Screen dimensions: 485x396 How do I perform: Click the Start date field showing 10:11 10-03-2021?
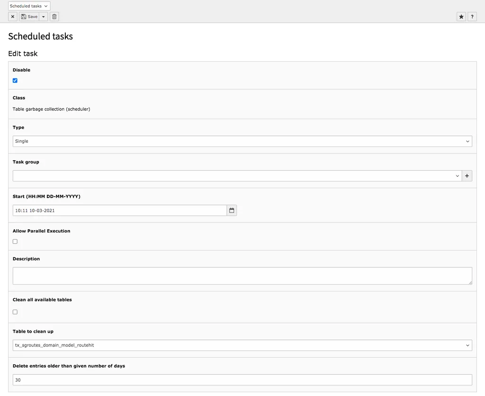(118, 210)
